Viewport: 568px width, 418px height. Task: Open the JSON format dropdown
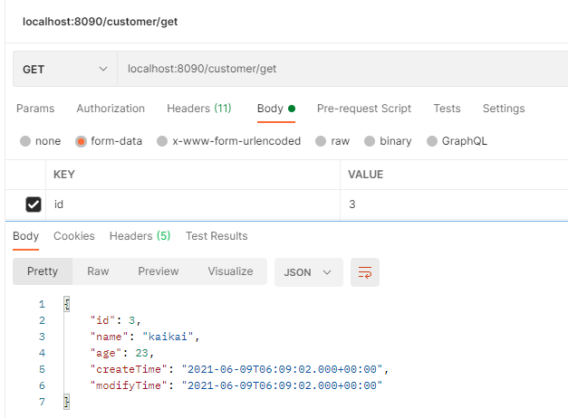(309, 272)
